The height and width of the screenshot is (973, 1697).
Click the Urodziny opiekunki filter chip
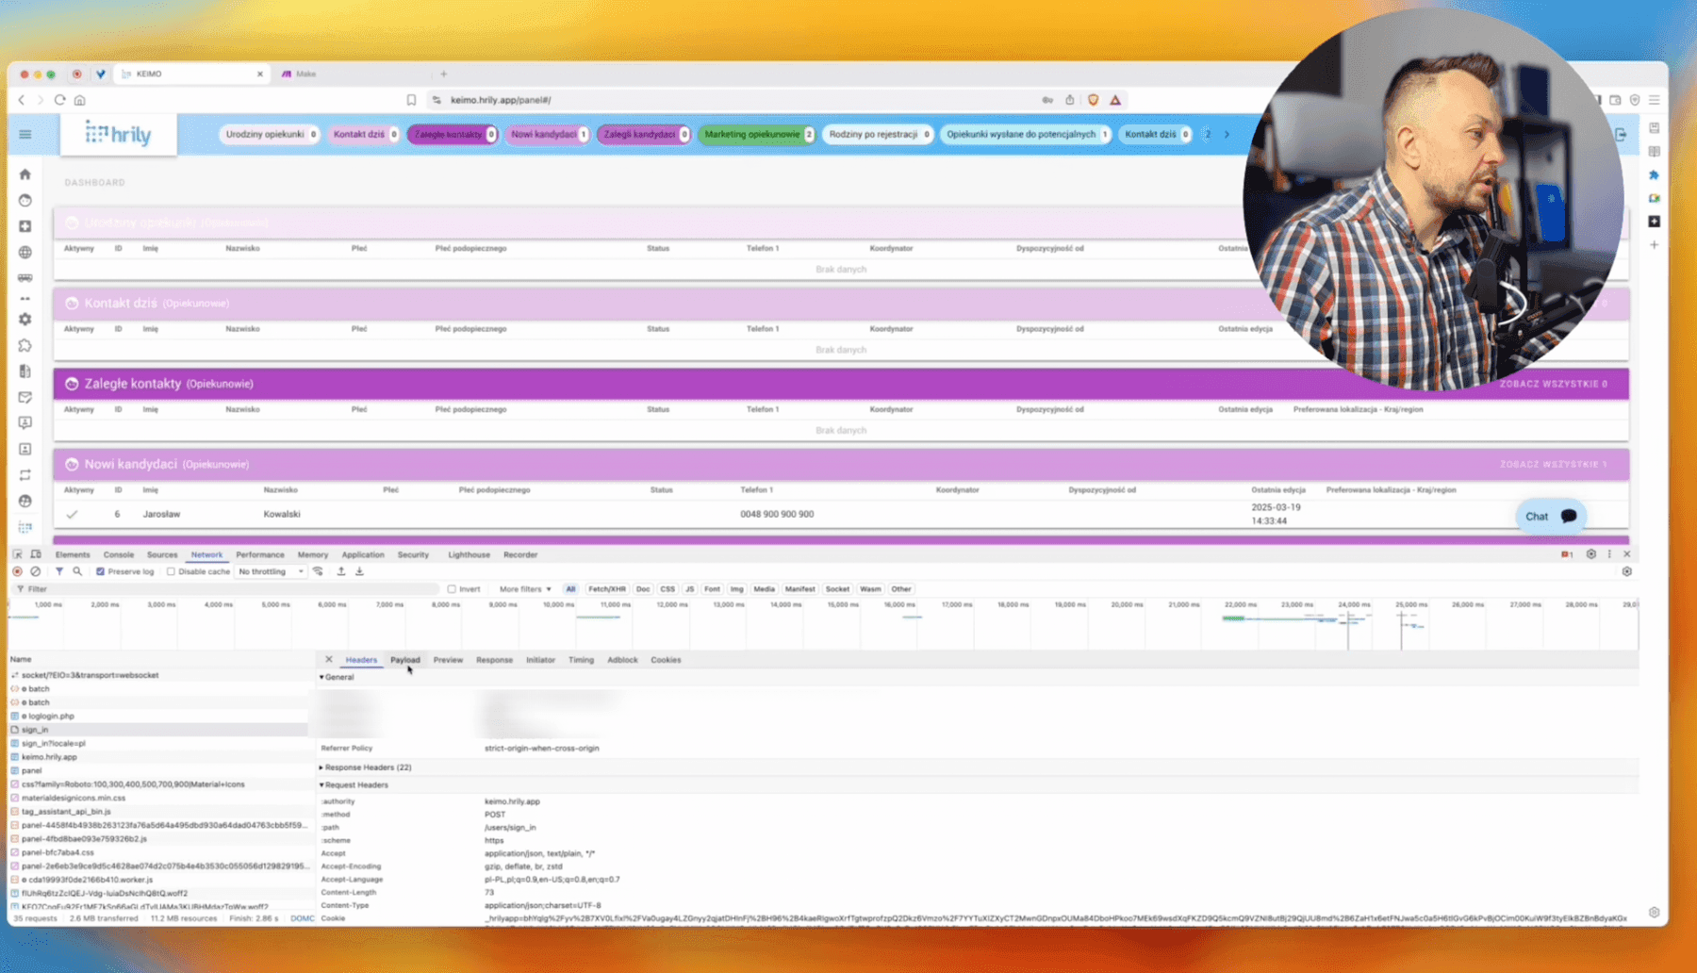[271, 135]
